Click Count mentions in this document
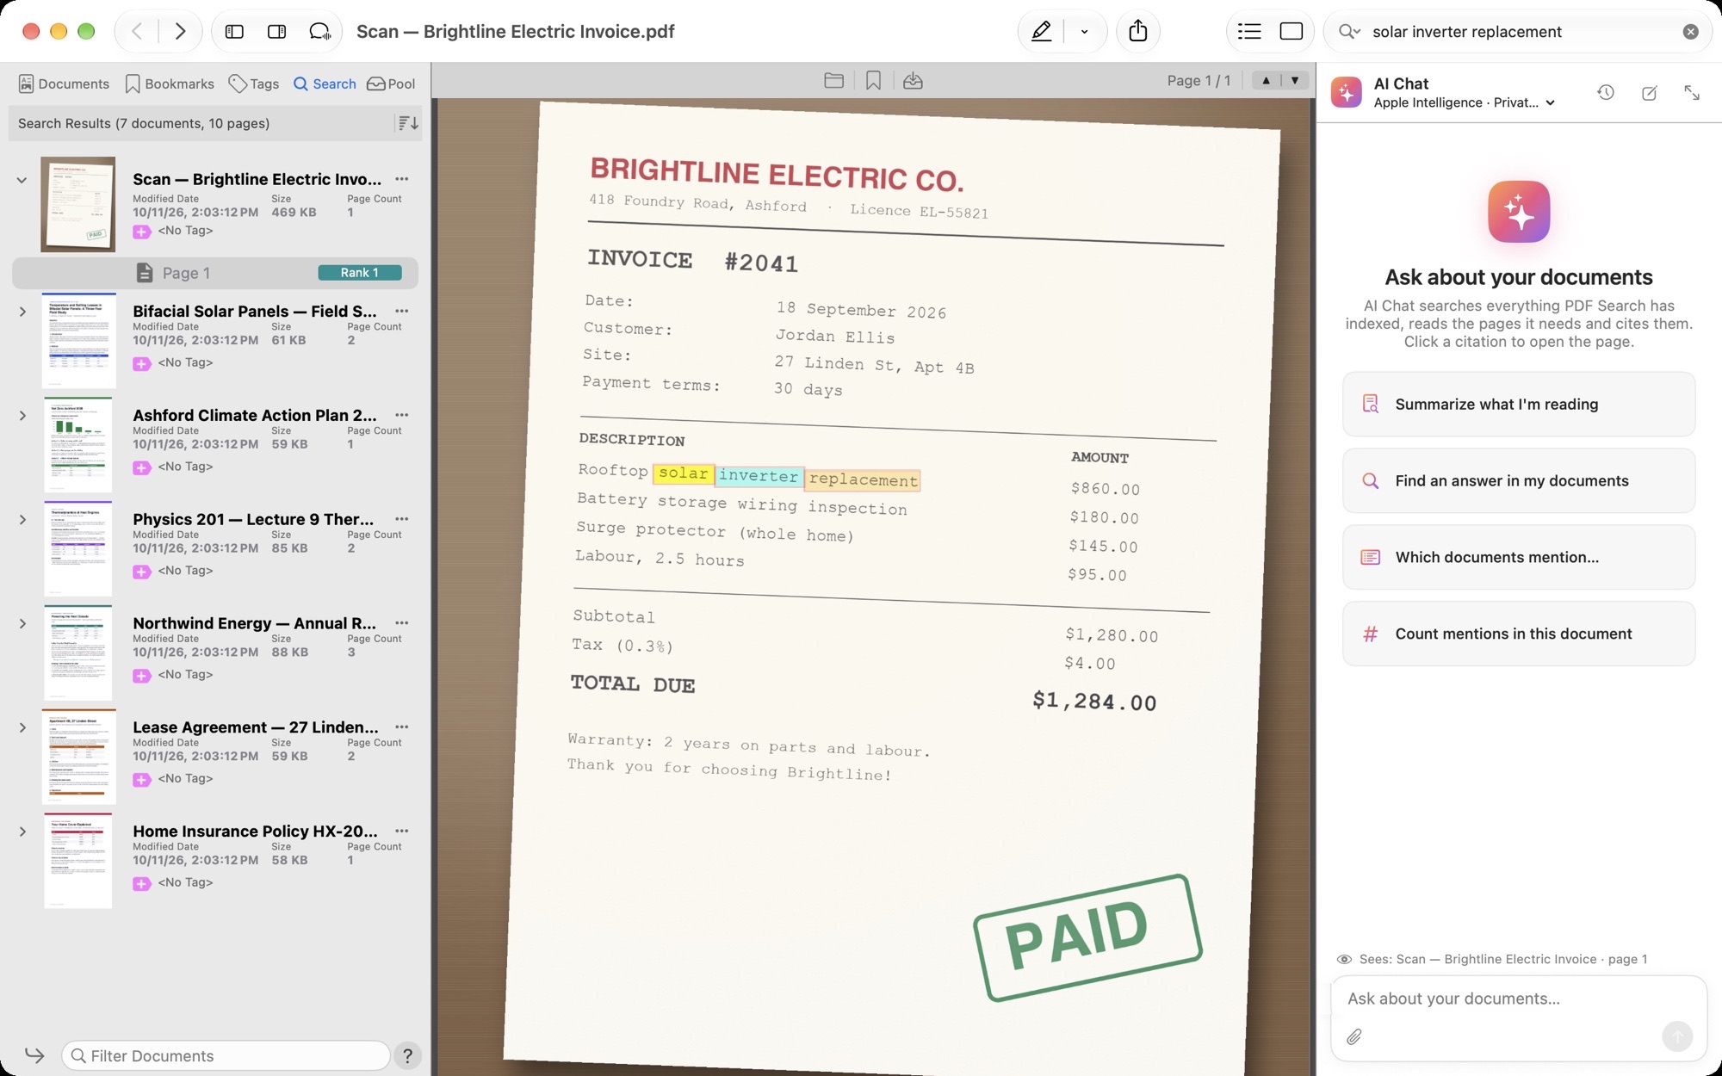 pos(1519,634)
